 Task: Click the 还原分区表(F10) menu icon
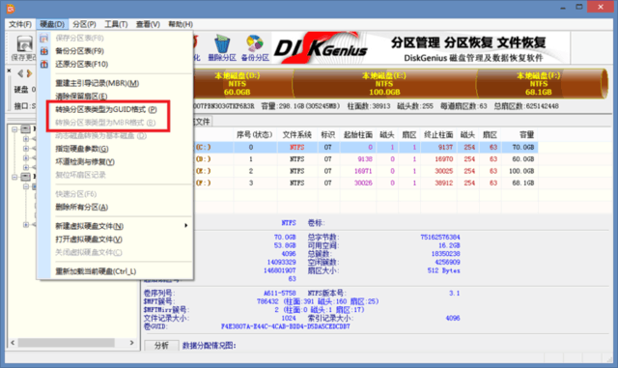[x=44, y=64]
